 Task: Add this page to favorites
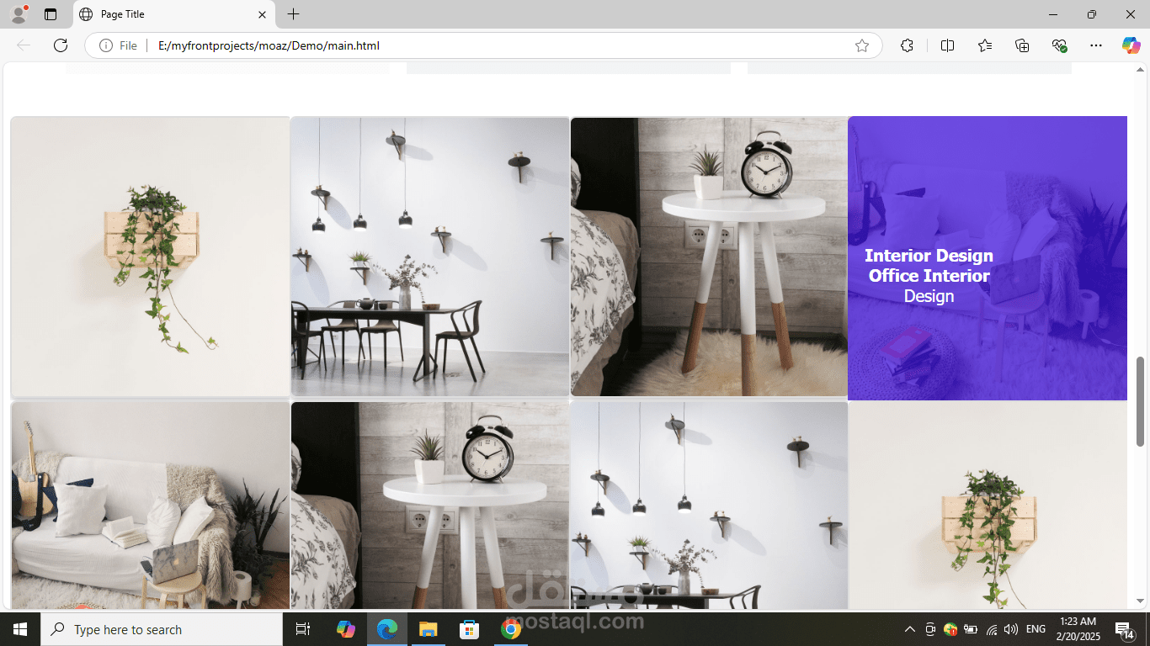click(x=861, y=45)
